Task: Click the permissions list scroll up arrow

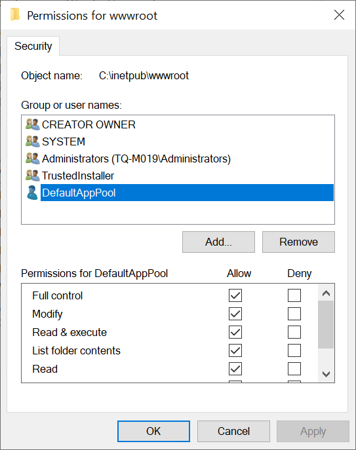Action: click(326, 293)
